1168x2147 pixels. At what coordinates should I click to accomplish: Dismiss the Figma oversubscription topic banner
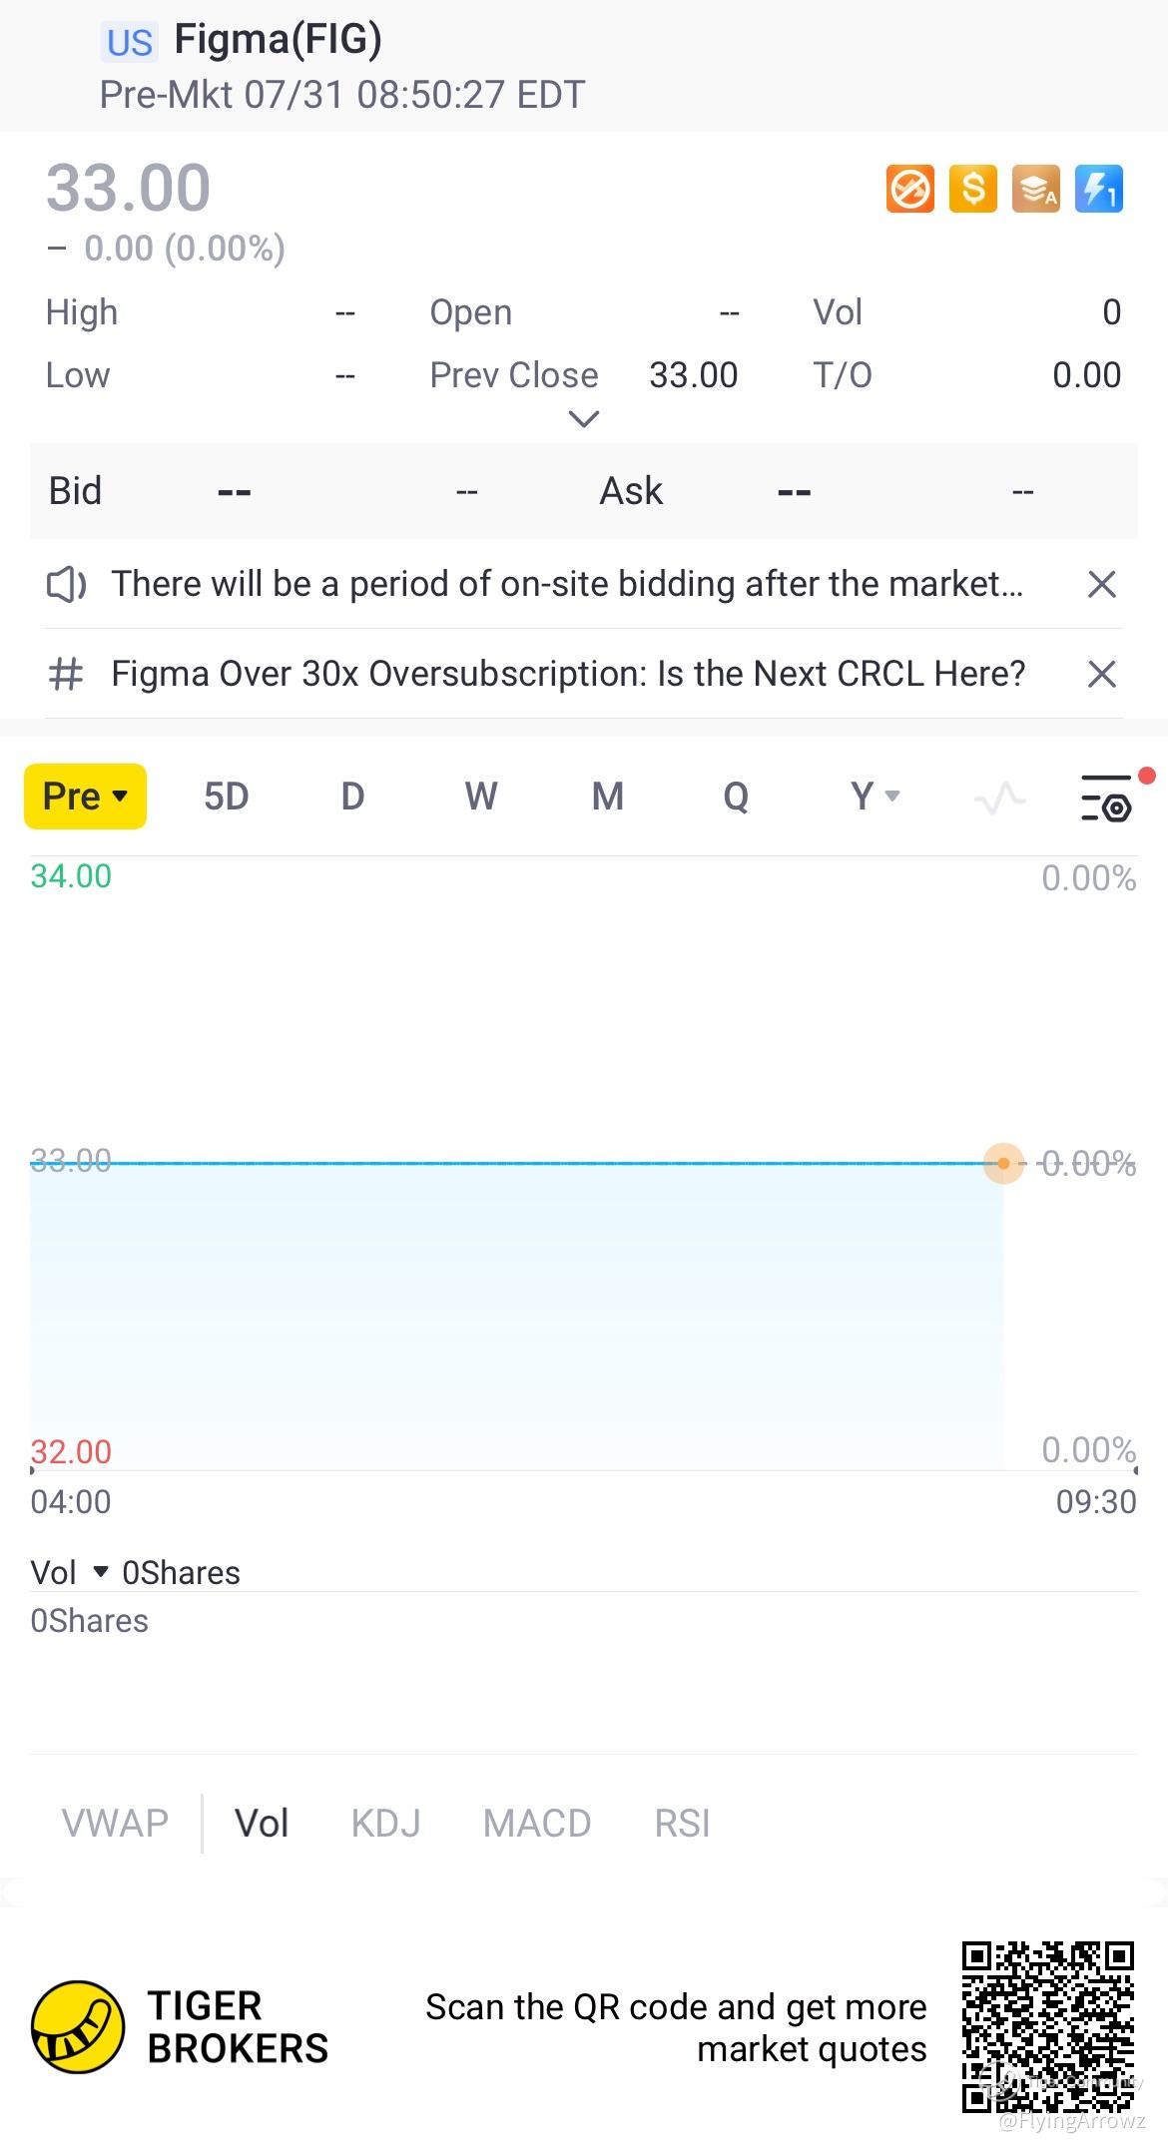[x=1101, y=674]
